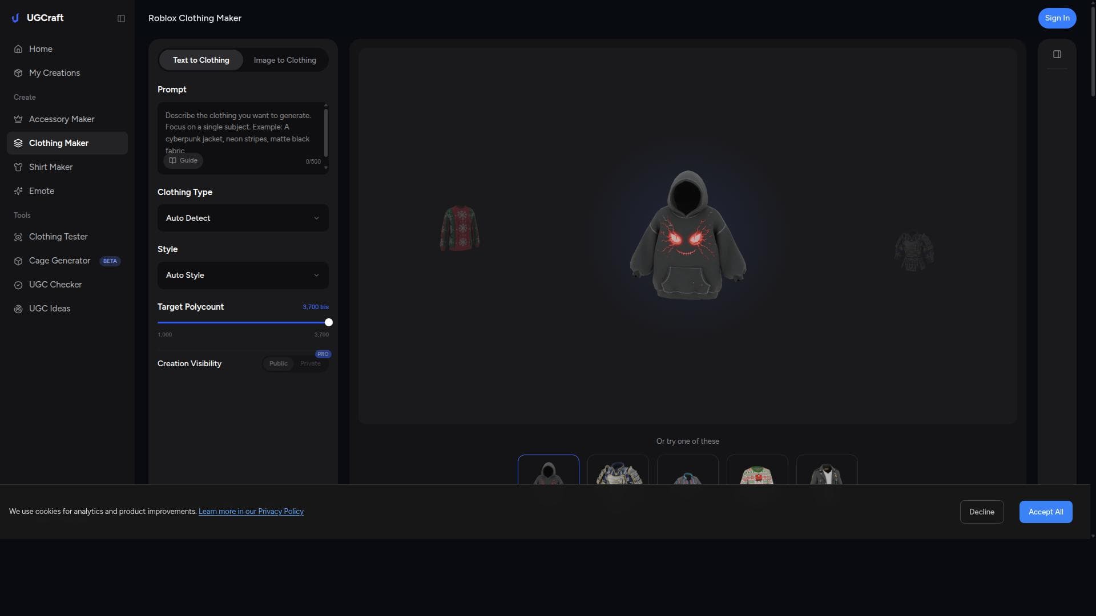Collapse the left sidebar panel icon

coord(121,18)
